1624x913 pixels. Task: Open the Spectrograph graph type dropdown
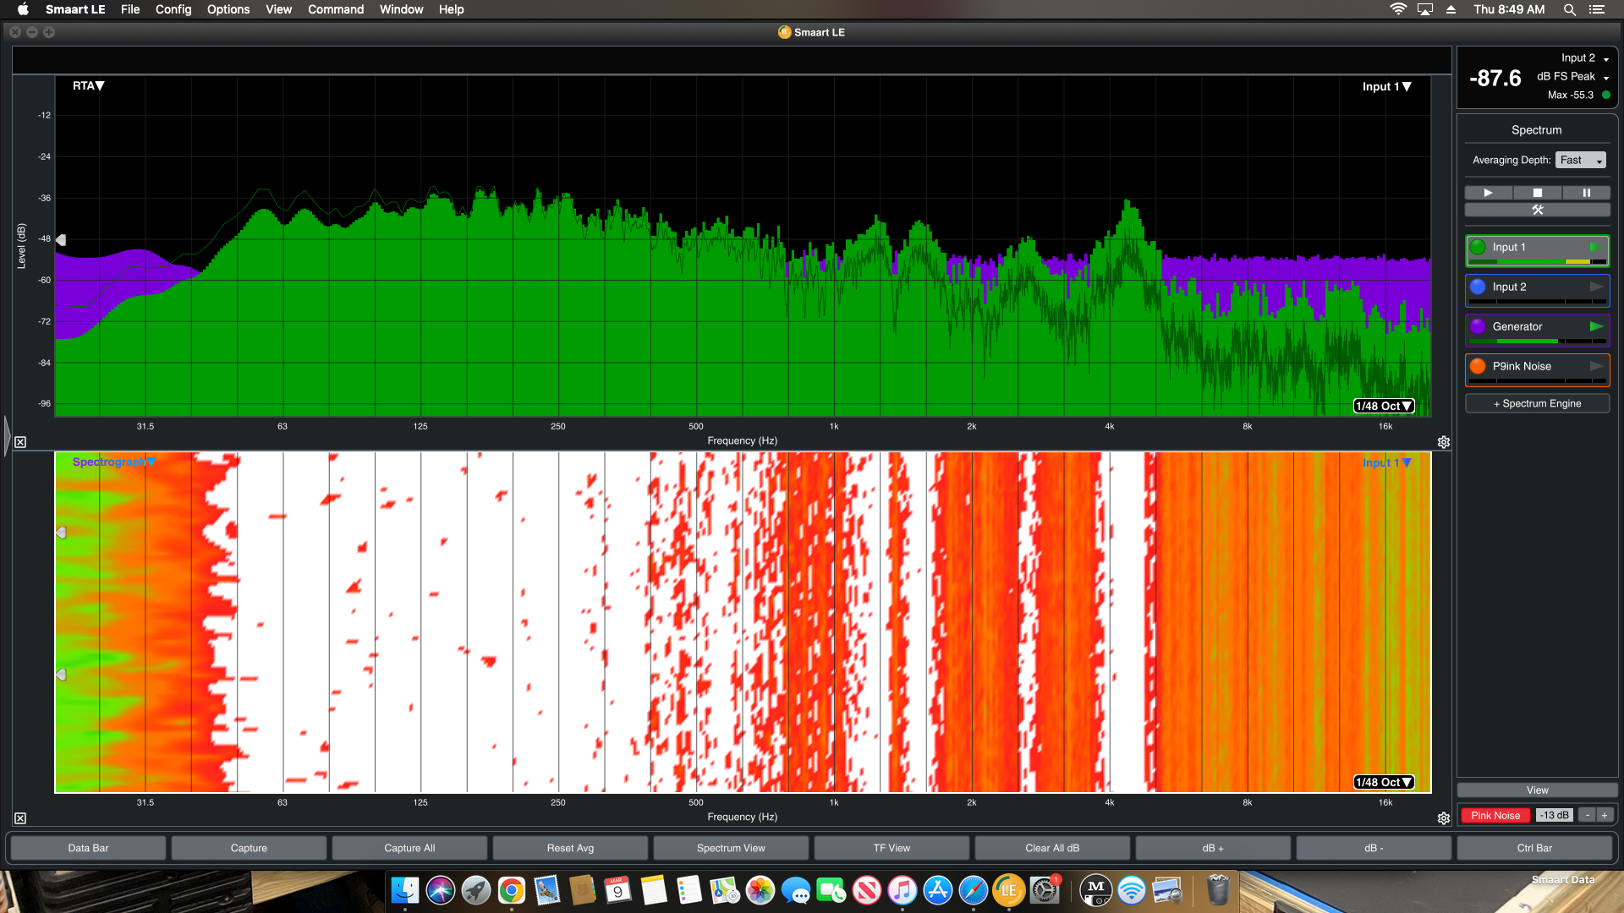click(x=113, y=462)
